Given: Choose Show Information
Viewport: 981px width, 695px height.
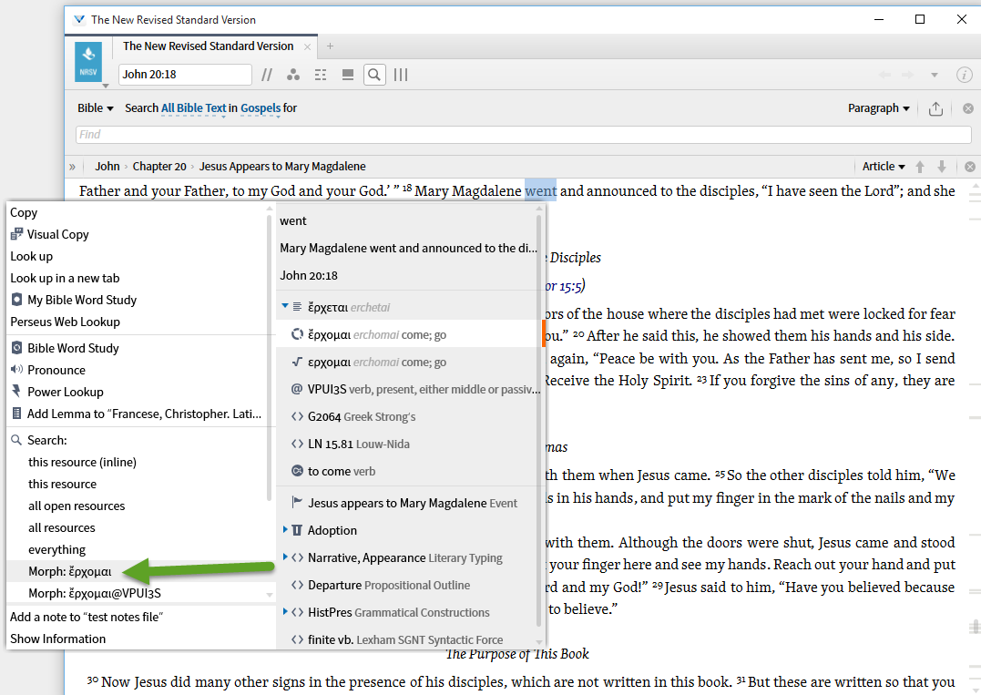Looking at the screenshot, I should point(57,639).
